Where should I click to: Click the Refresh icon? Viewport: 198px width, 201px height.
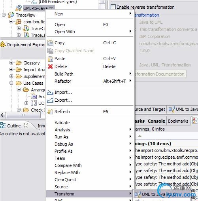coord(50,112)
